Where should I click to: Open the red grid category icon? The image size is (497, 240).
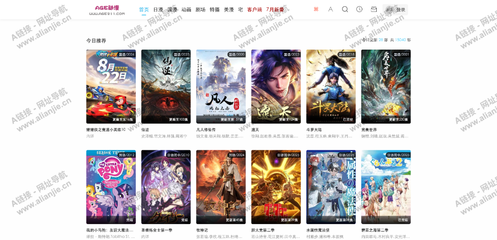coord(316,9)
